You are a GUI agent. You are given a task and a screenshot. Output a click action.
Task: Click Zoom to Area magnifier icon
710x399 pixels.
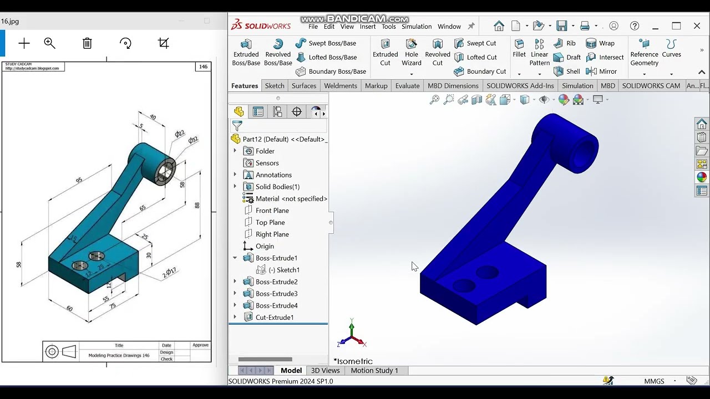(449, 100)
